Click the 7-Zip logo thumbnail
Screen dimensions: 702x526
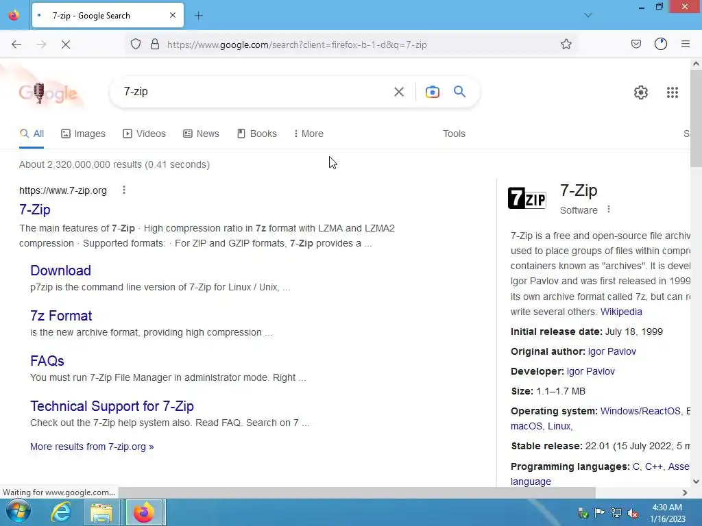(527, 198)
